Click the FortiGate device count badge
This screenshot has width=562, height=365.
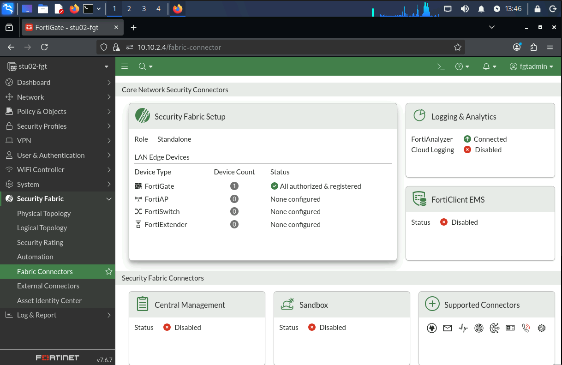[234, 186]
